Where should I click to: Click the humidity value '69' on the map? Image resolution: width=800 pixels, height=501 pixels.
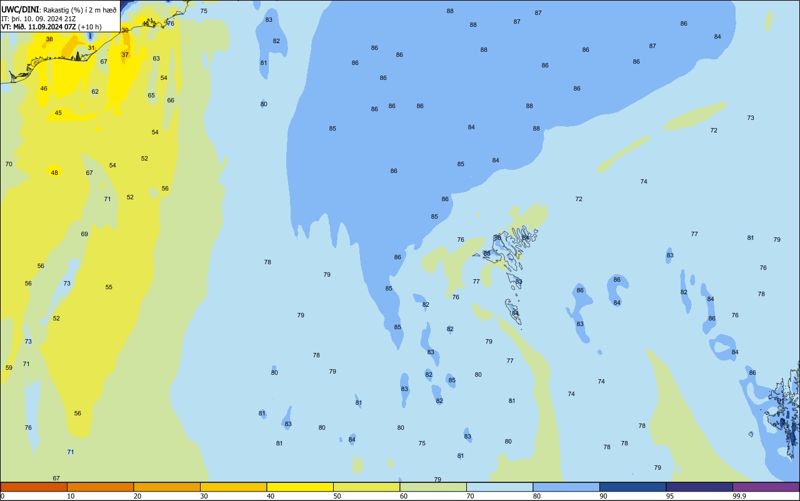tap(84, 234)
